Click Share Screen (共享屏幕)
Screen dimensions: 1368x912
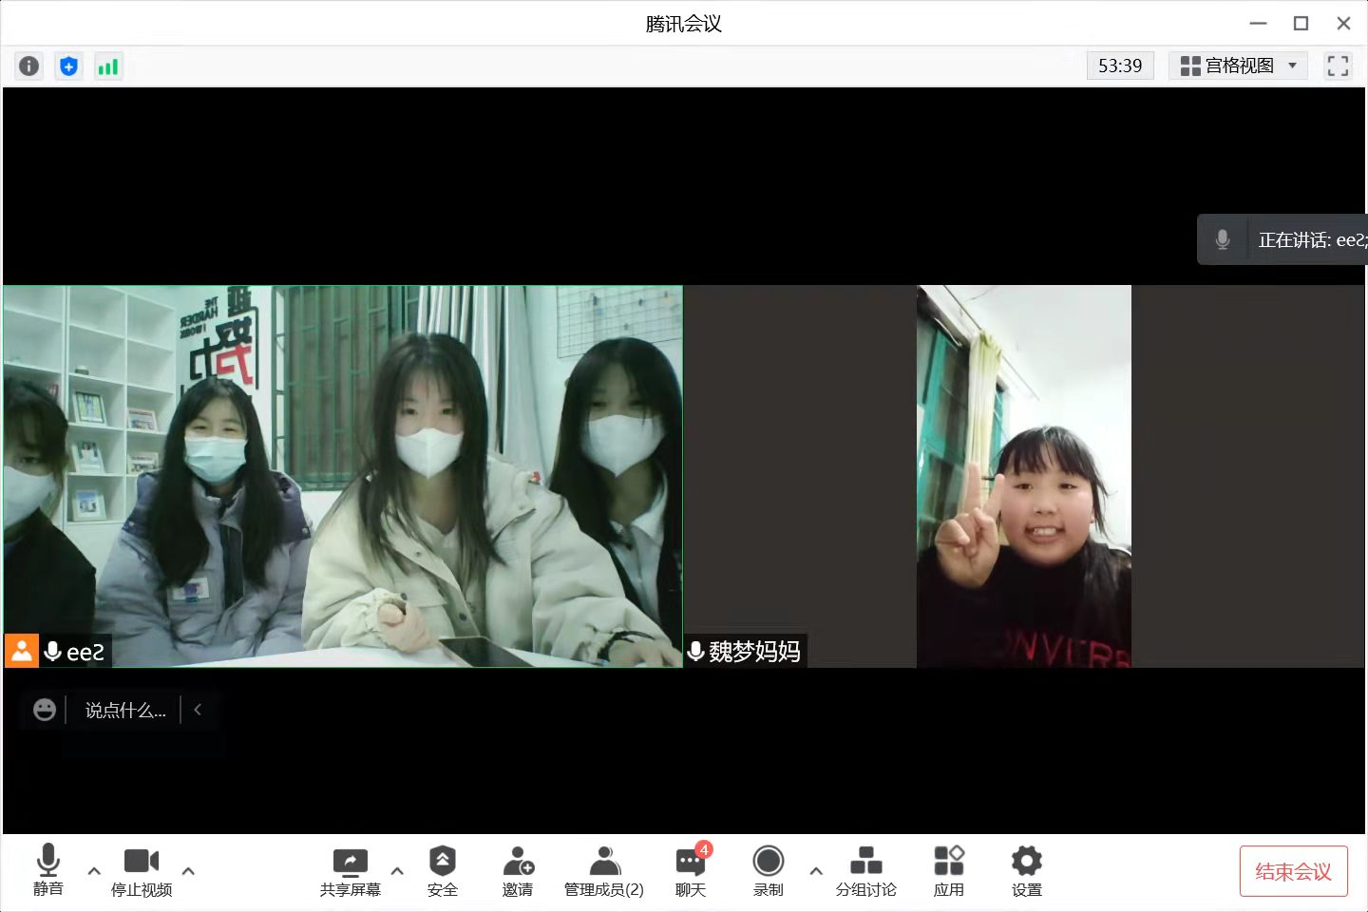(350, 870)
